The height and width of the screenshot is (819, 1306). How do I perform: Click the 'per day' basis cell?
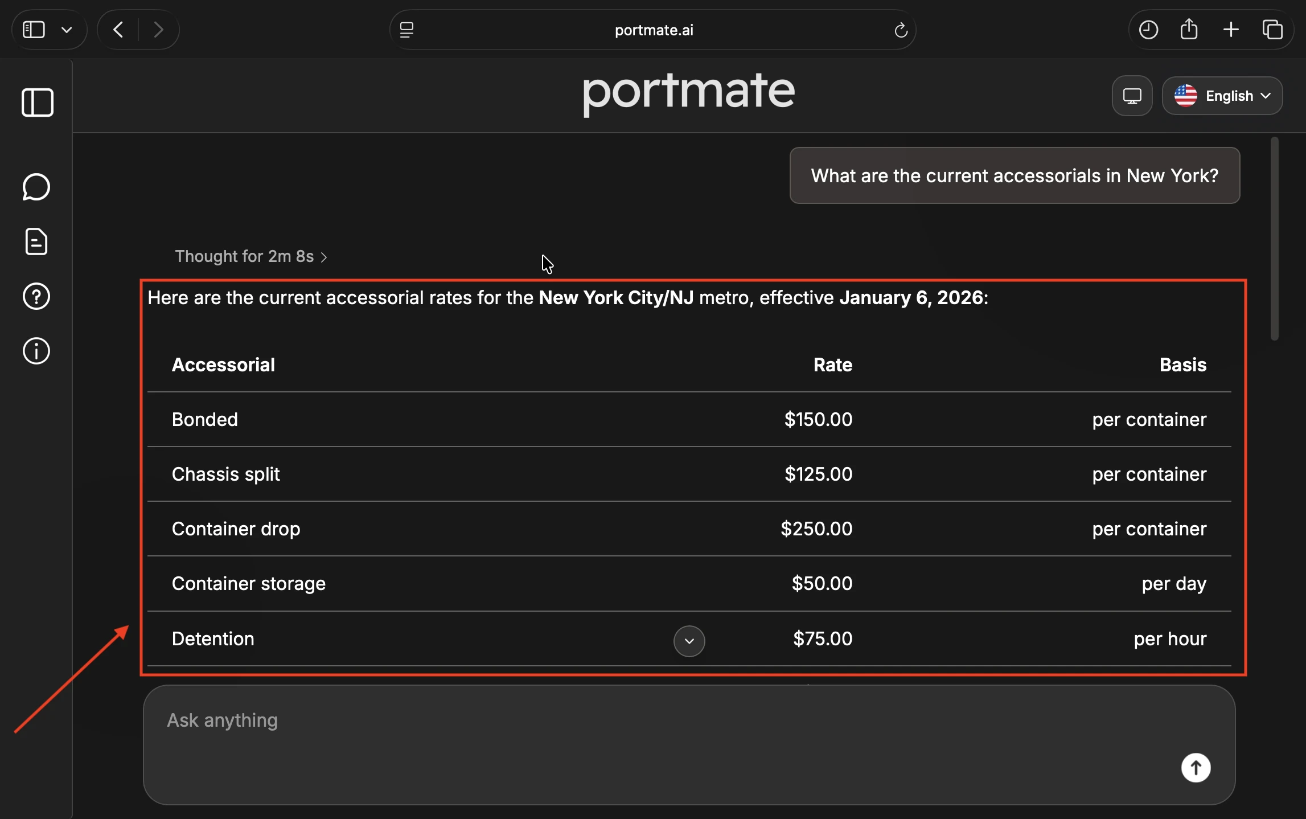pos(1174,584)
